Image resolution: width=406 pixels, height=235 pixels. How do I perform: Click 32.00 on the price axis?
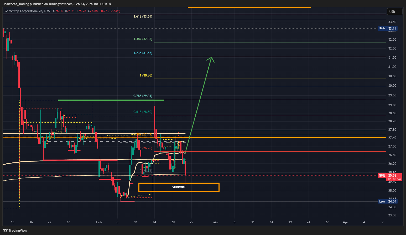392,48
